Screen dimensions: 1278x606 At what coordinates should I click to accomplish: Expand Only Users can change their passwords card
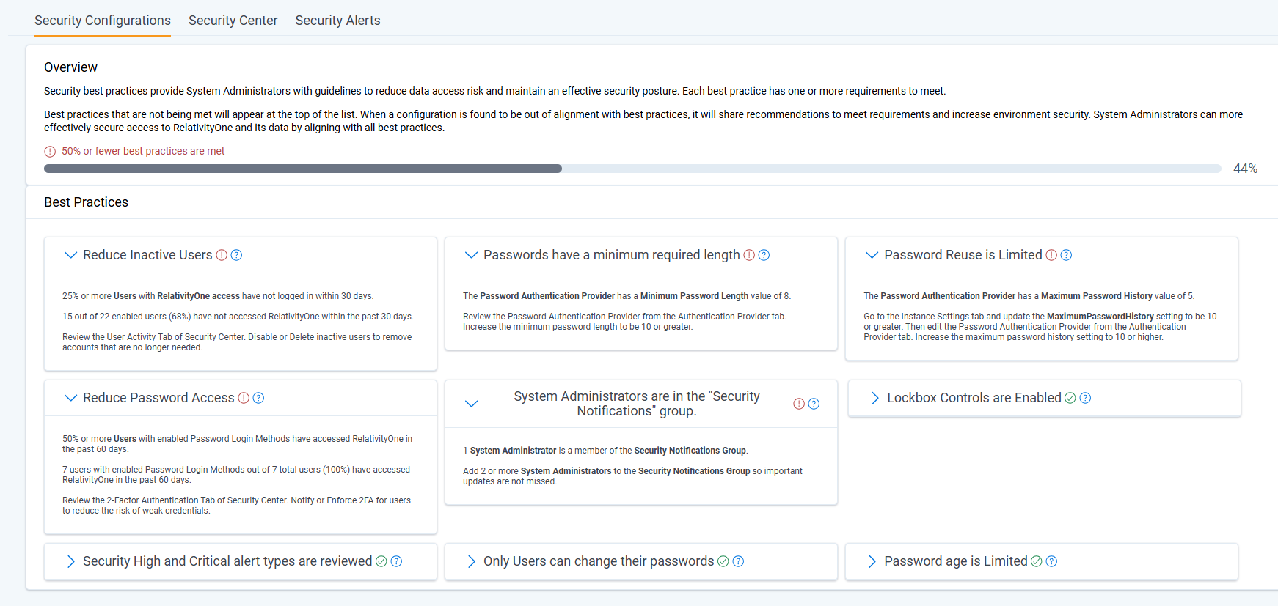click(471, 561)
